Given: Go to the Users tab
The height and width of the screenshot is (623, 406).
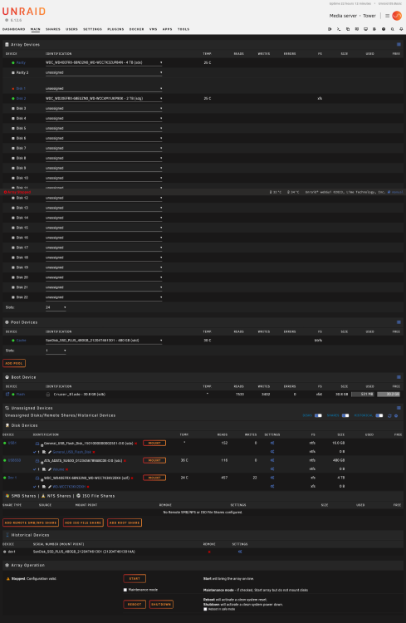Looking at the screenshot, I should 71,29.
